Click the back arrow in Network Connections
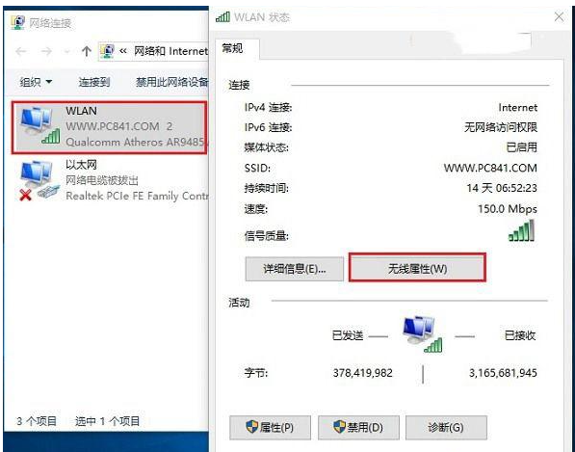 coord(21,51)
